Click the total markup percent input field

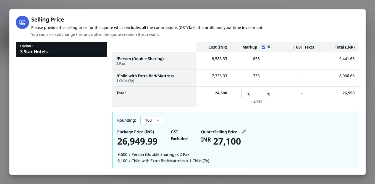coord(253,94)
